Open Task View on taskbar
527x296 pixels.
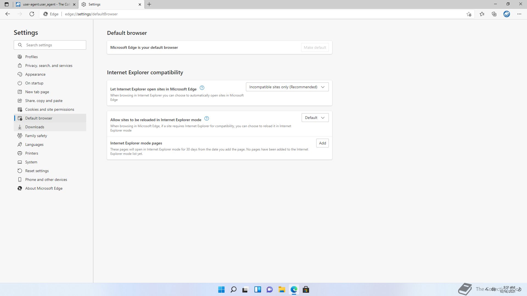click(x=245, y=290)
